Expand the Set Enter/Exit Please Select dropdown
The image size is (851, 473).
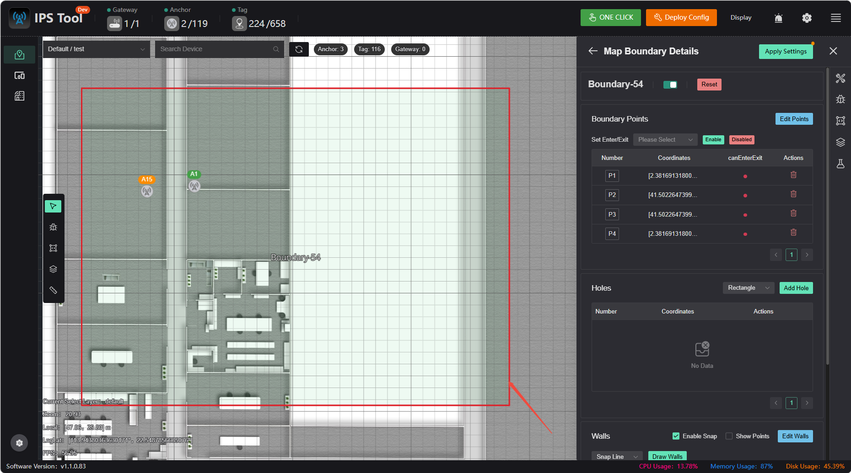(x=665, y=139)
